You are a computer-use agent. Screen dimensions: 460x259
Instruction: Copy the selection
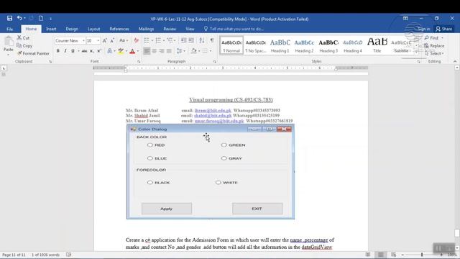[x=24, y=46]
